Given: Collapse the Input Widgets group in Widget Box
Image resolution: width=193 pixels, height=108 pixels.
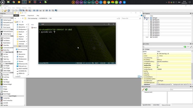Looking at the screenshot, I should coord(1,96).
